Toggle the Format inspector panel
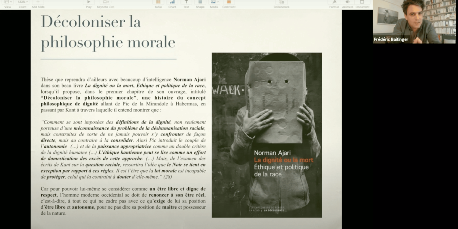This screenshot has height=229, width=458. click(x=334, y=2)
